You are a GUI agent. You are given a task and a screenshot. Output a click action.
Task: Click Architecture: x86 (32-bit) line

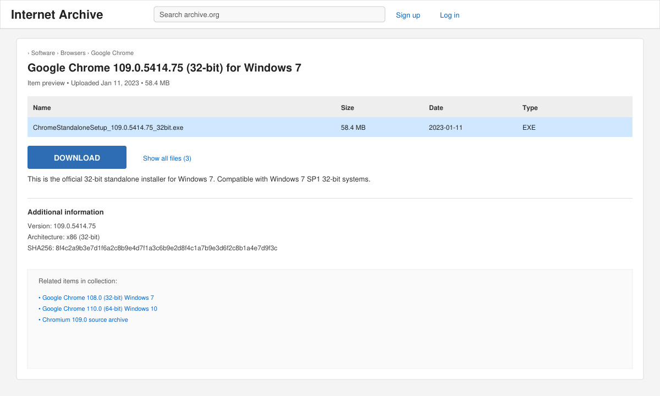[x=64, y=237]
